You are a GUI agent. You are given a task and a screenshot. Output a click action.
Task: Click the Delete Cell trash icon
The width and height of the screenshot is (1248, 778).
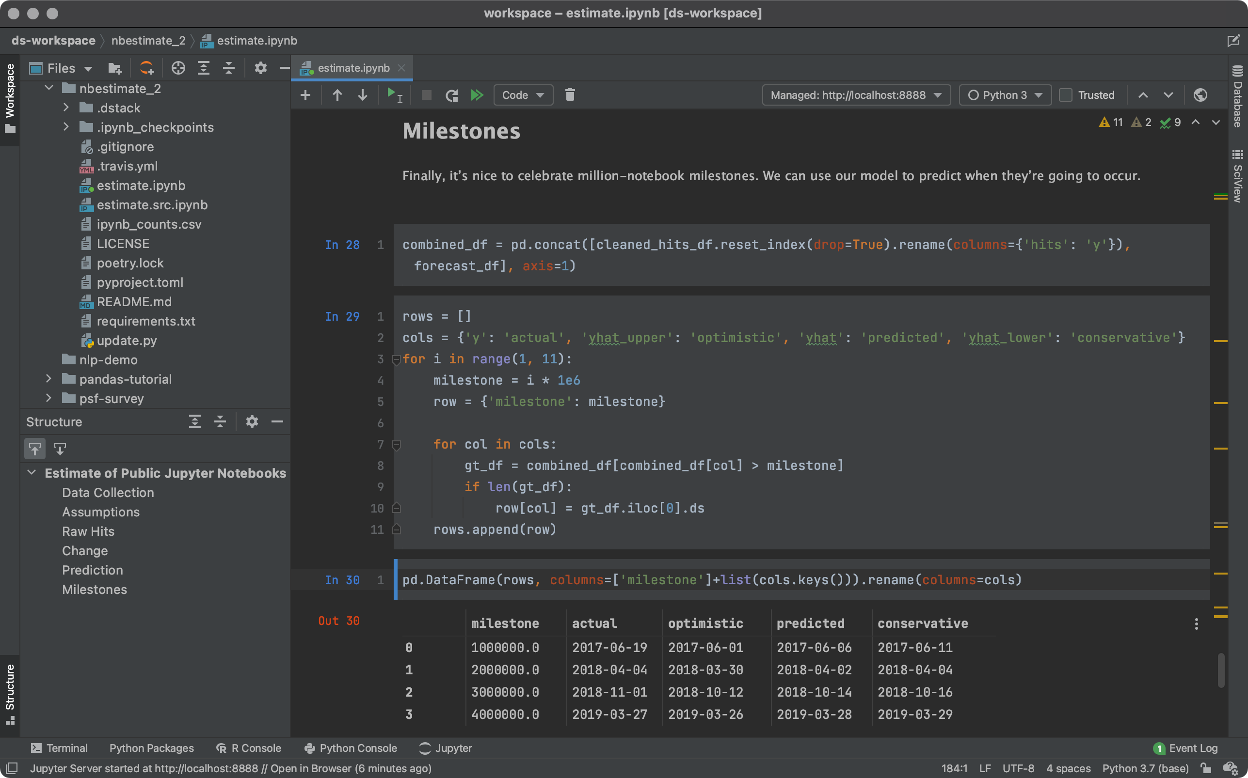[570, 94]
